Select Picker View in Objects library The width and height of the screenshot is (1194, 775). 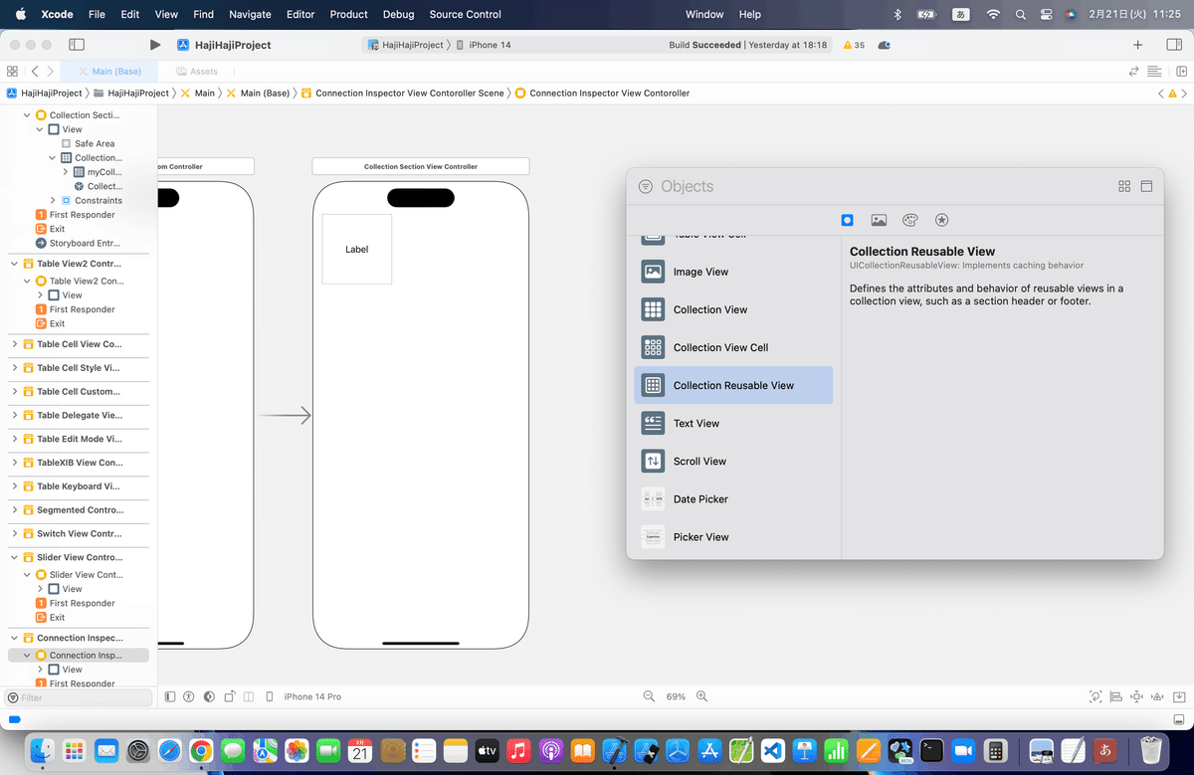[x=733, y=536]
